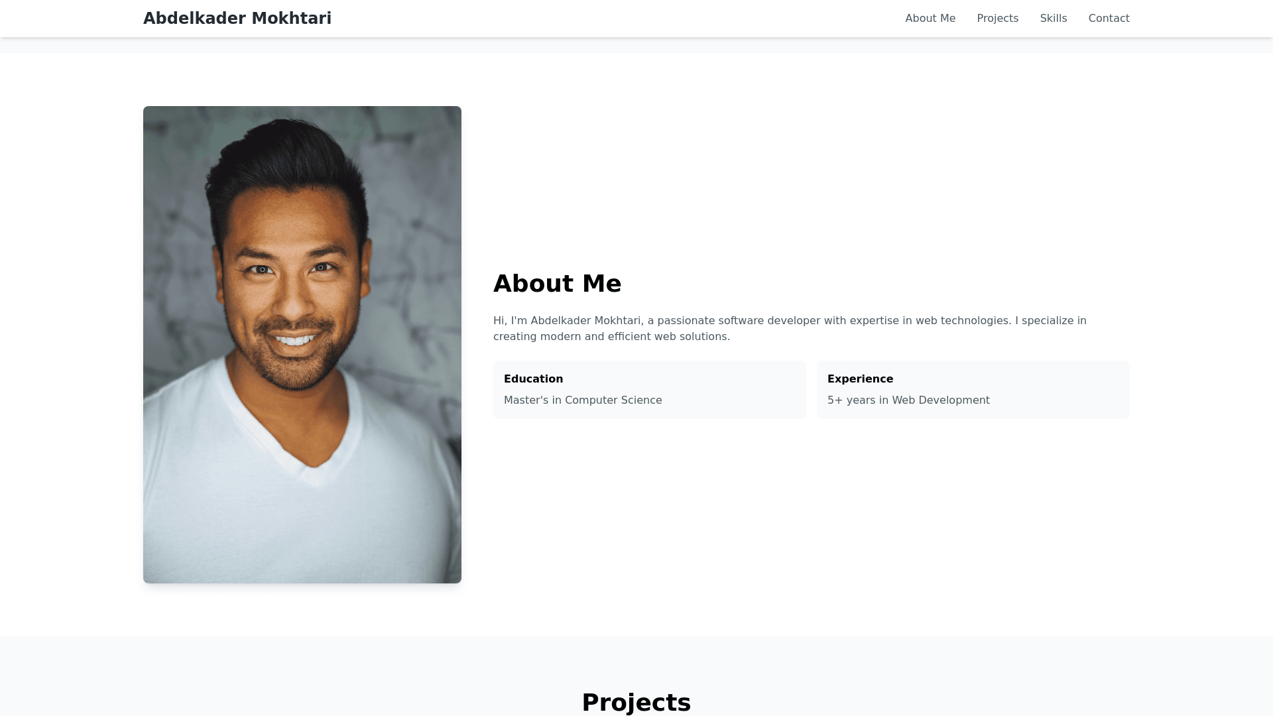1273x716 pixels.
Task: Click the Experience card heading
Action: [x=860, y=379]
